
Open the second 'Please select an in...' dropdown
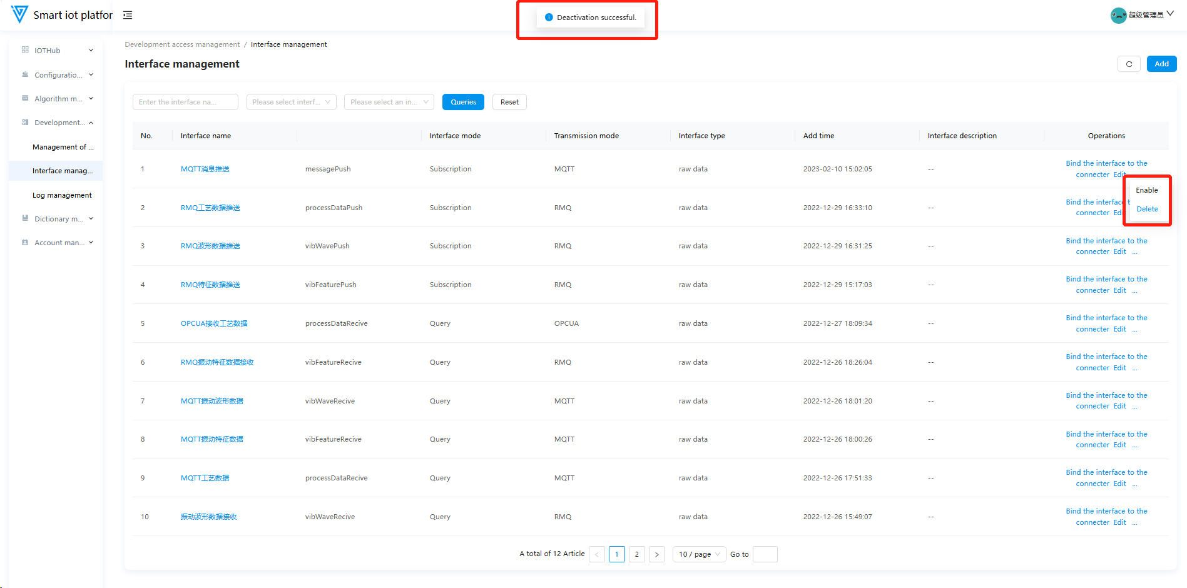tap(389, 102)
